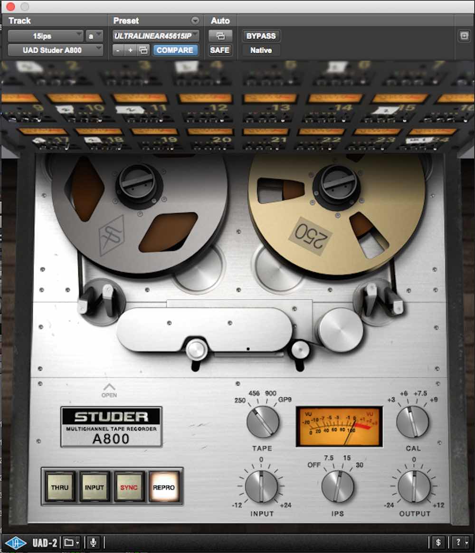Set tape type to 250 label
The height and width of the screenshot is (553, 475).
coord(240,400)
